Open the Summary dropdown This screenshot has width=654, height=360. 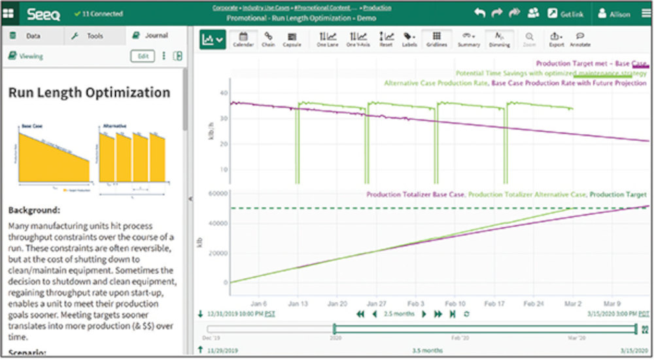tap(469, 39)
